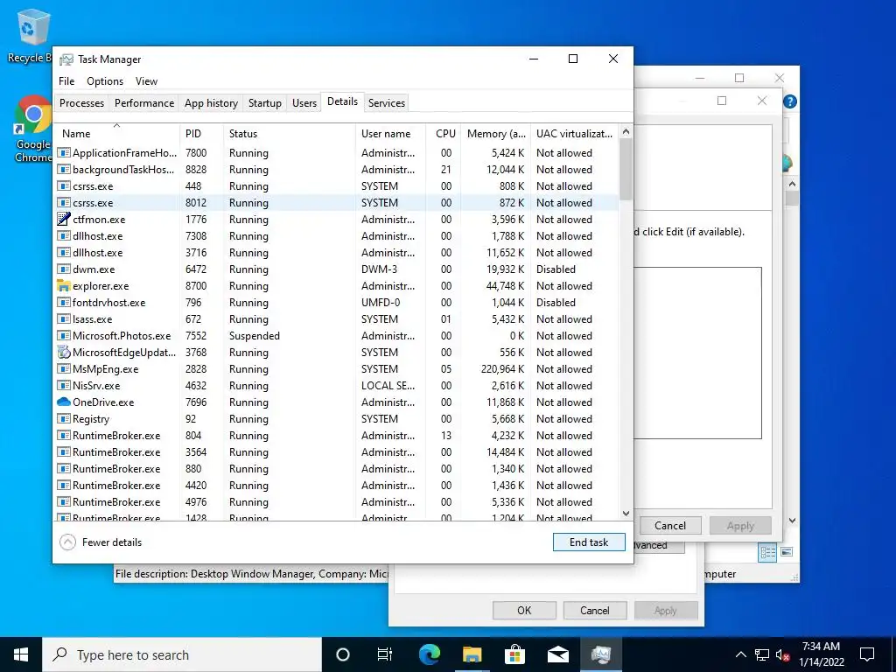This screenshot has height=672, width=896.
Task: Click the taskbar clock showing 7:34 AM
Action: click(x=821, y=654)
